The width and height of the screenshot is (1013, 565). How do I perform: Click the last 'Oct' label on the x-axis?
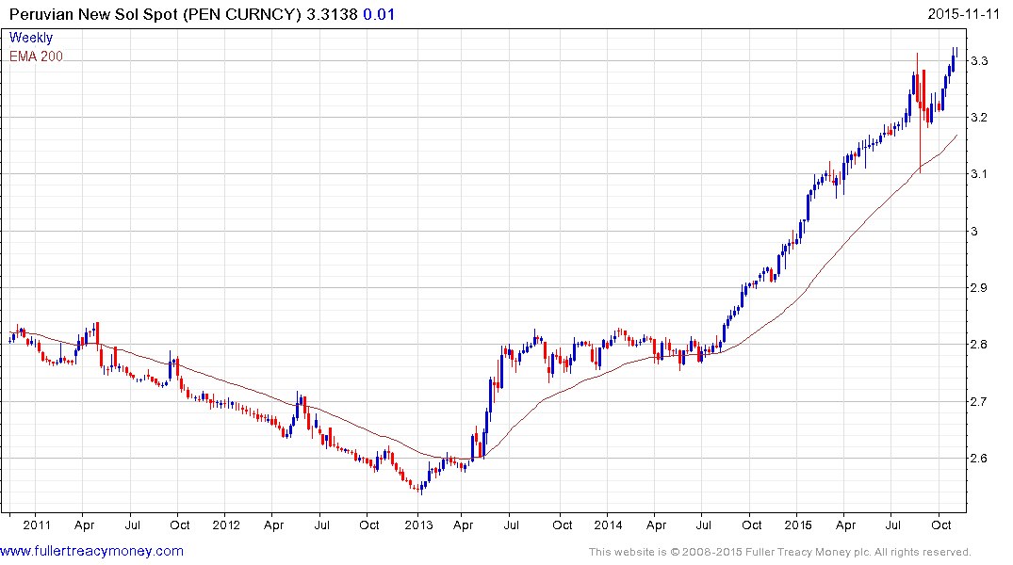(x=941, y=525)
